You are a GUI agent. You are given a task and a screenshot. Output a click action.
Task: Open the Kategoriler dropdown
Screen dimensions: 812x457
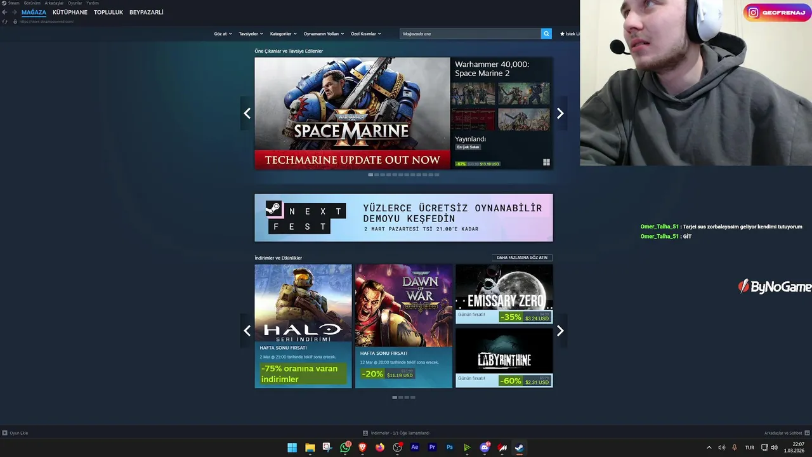(x=283, y=34)
